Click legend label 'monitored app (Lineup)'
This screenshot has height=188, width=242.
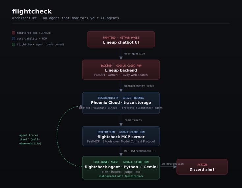[x=34, y=33]
